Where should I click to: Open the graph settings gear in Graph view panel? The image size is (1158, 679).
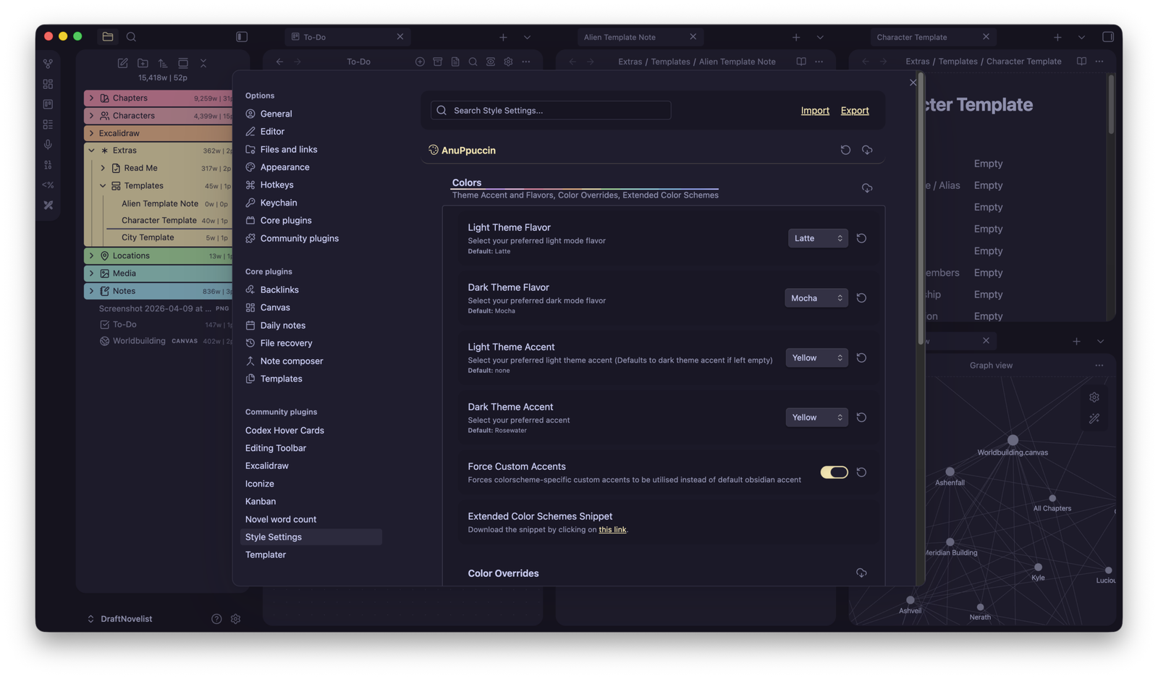(1094, 397)
